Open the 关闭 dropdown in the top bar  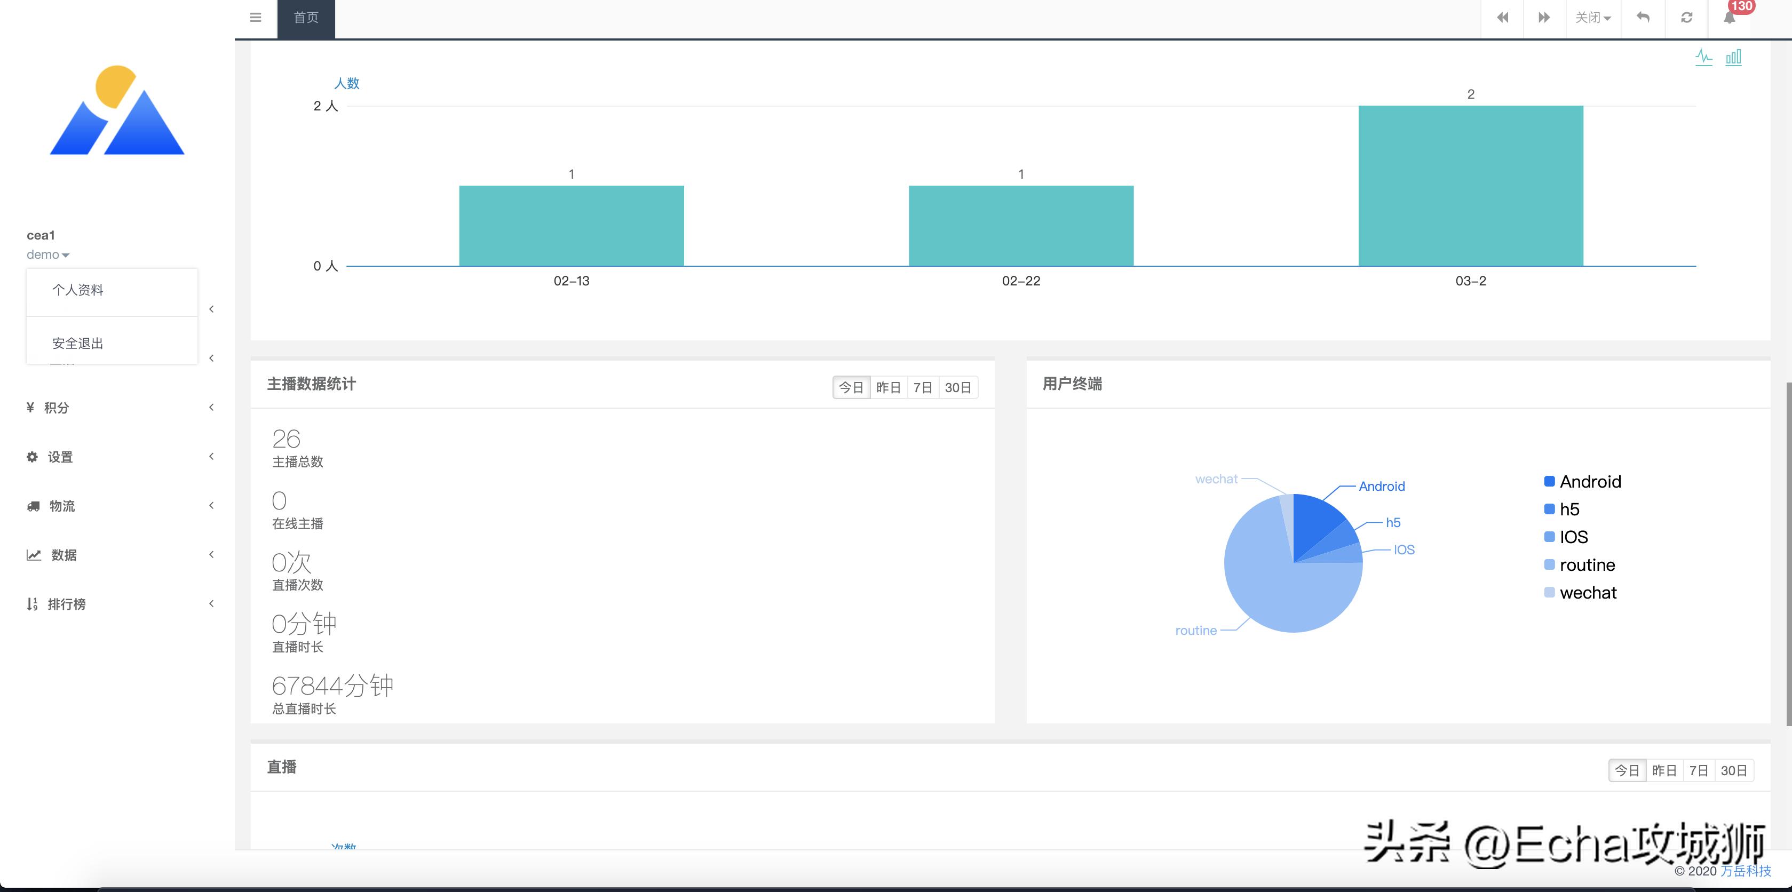[x=1593, y=18]
